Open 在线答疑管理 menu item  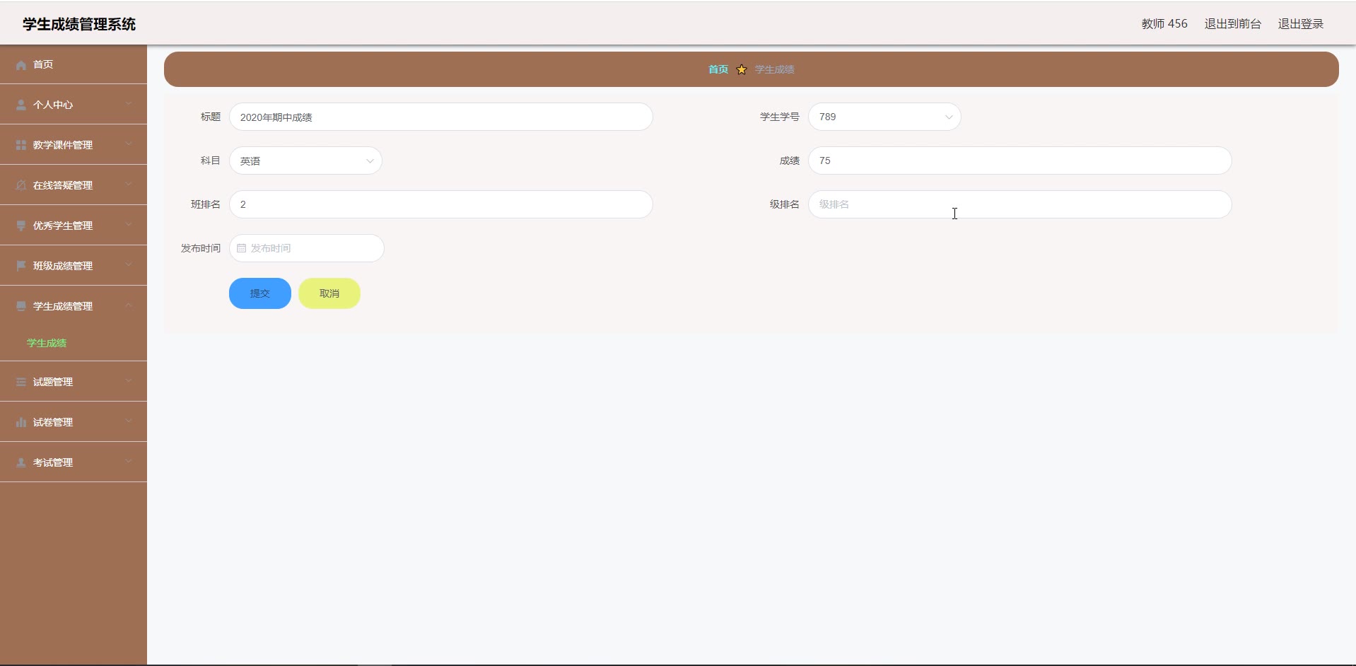coord(74,185)
